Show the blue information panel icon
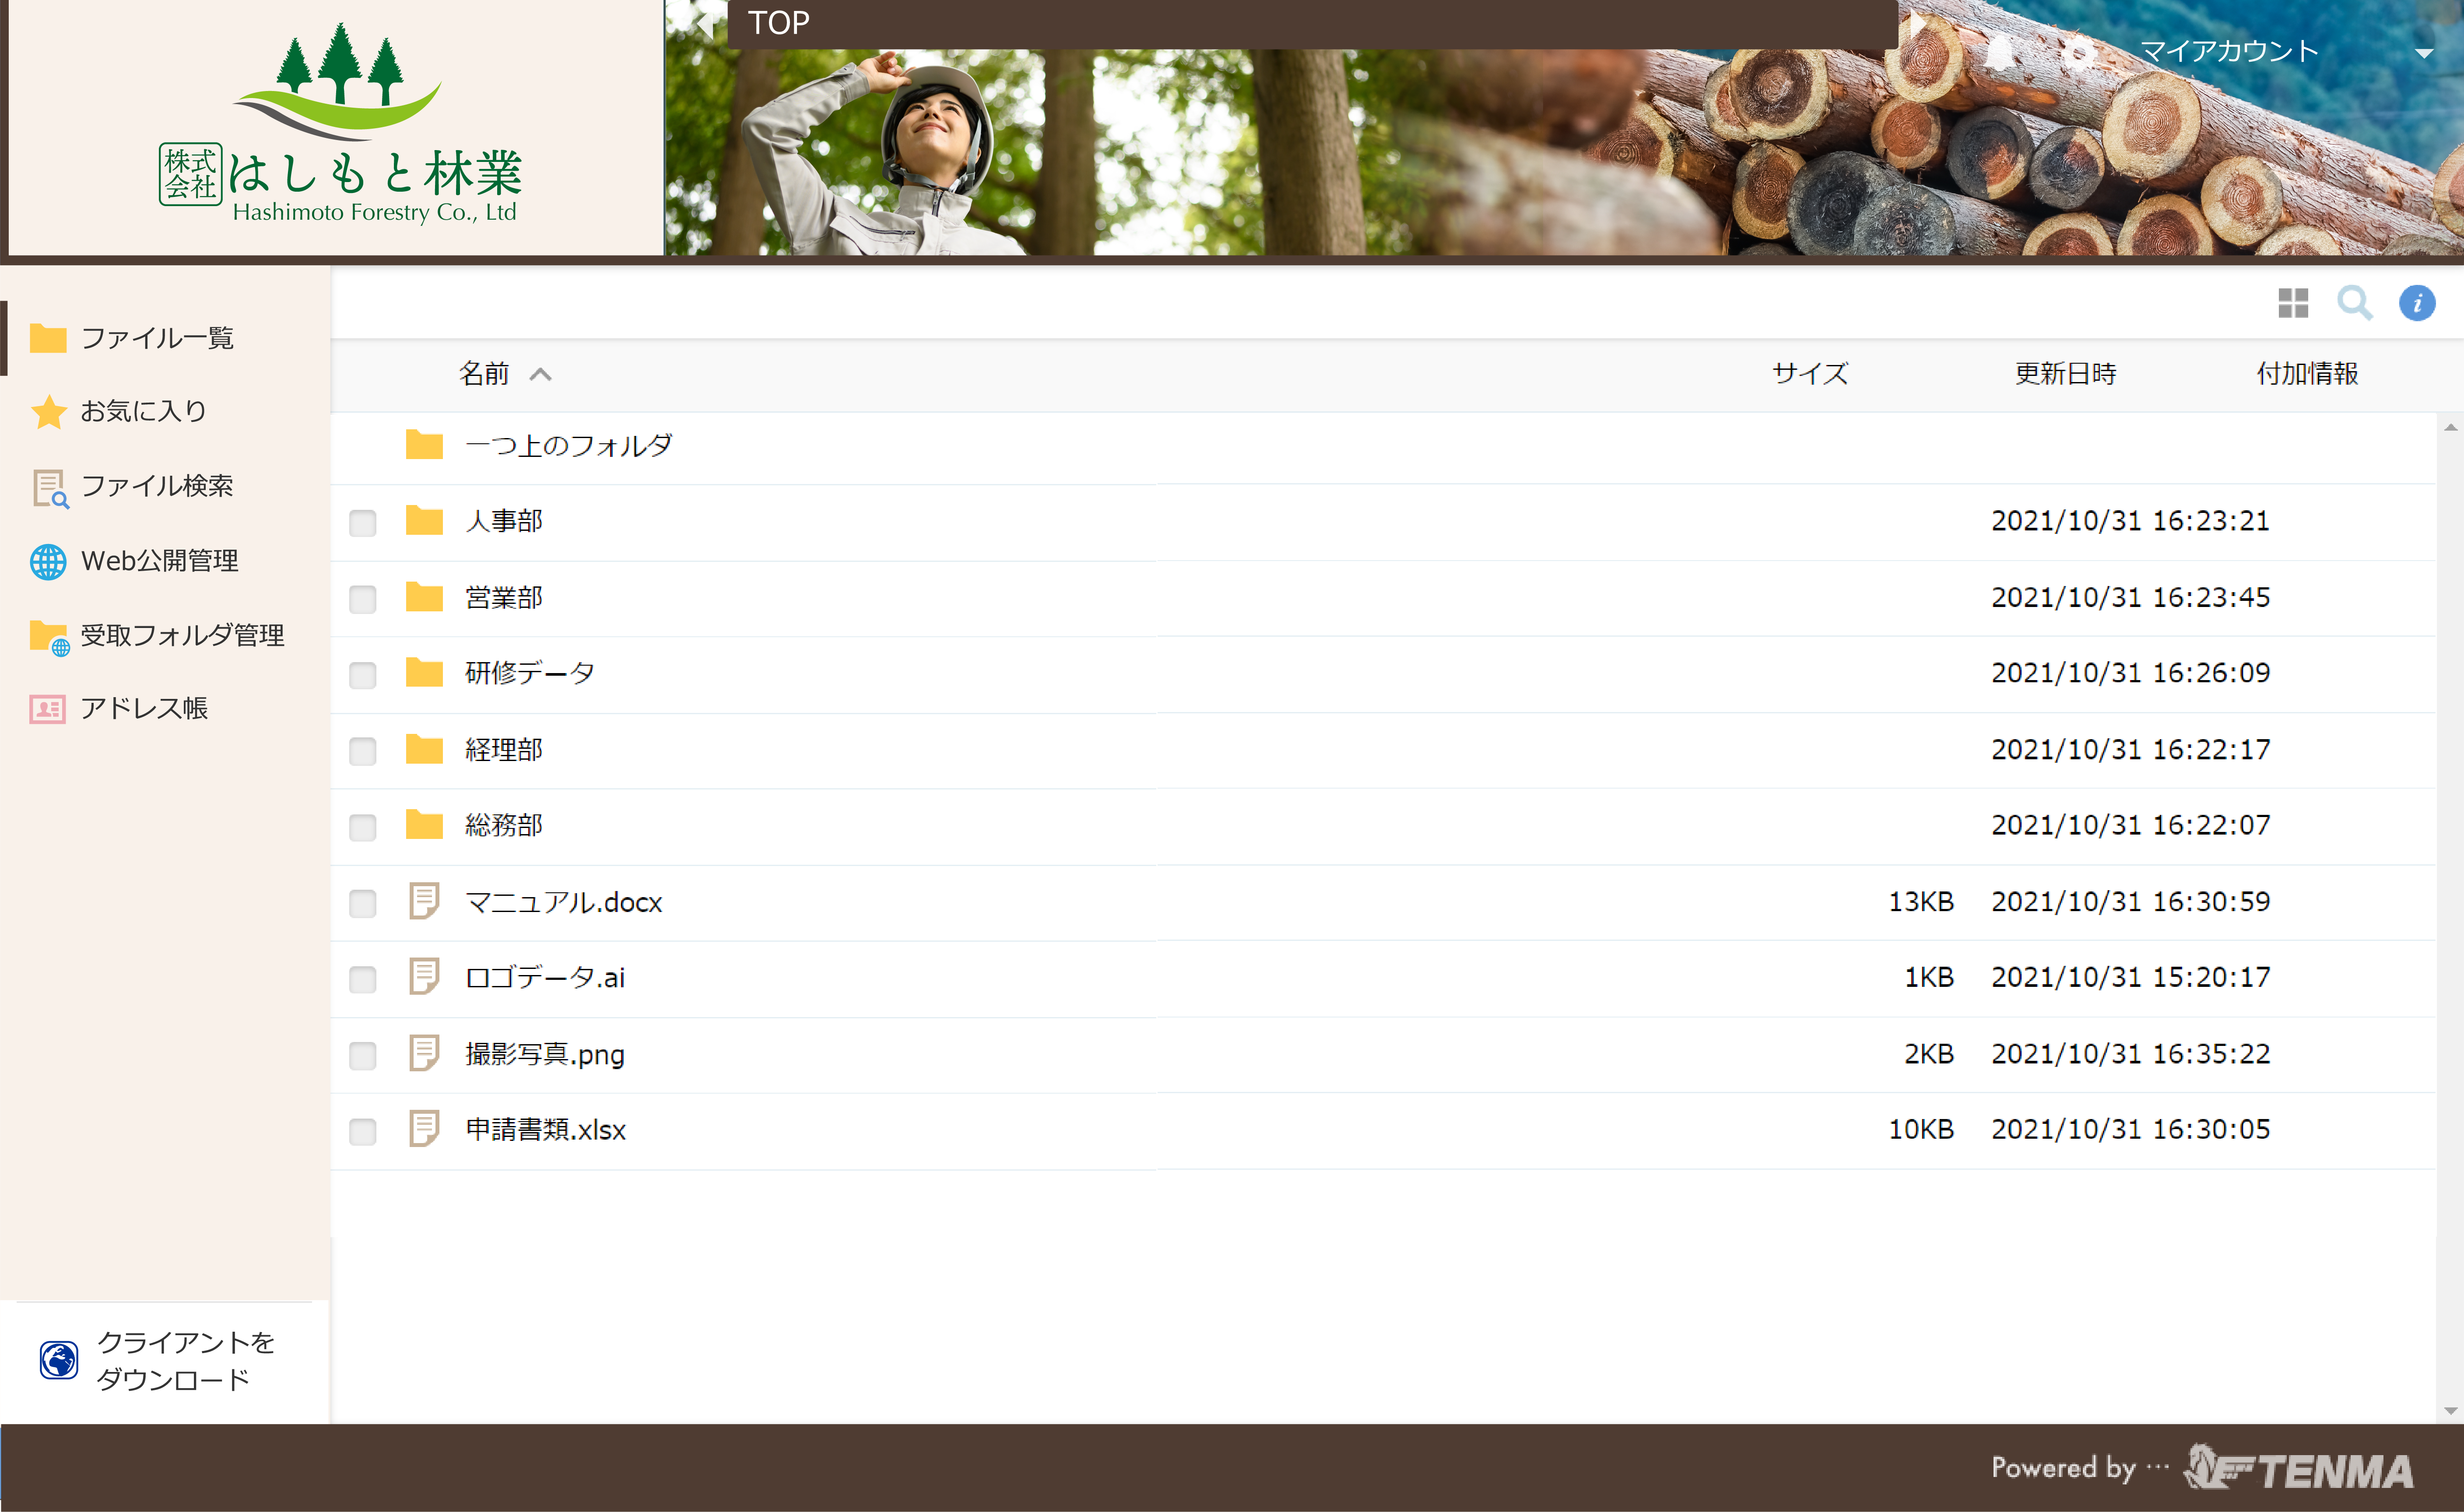The height and width of the screenshot is (1512, 2464). [2417, 302]
